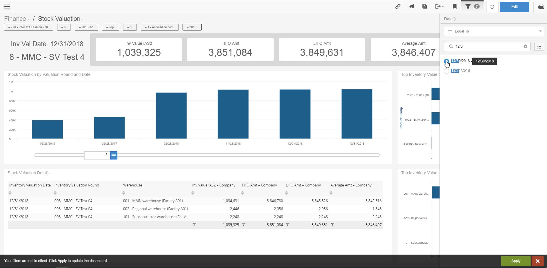The height and width of the screenshot is (268, 547).
Task: Click the 02/28/2017 bar in chart
Action: (109, 128)
